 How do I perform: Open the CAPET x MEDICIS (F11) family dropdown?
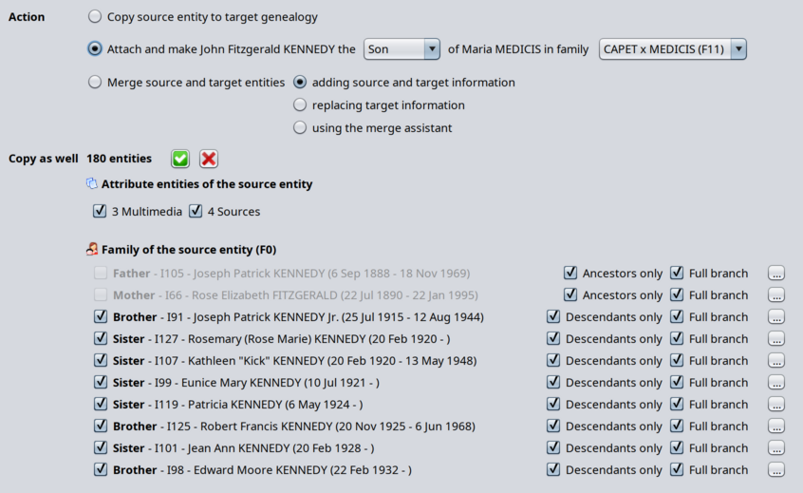[672, 49]
